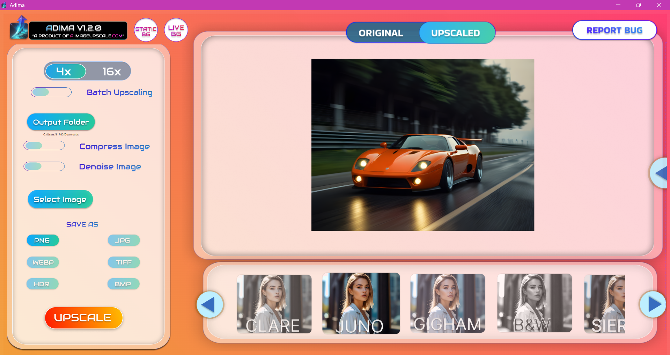Choose TIFF as the save format
This screenshot has height=355, width=670.
(124, 262)
